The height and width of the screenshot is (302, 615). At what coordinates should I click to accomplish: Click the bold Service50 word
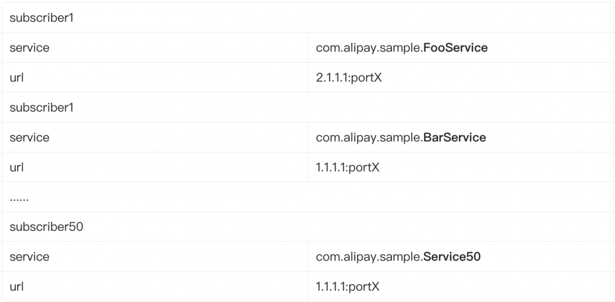tap(452, 256)
